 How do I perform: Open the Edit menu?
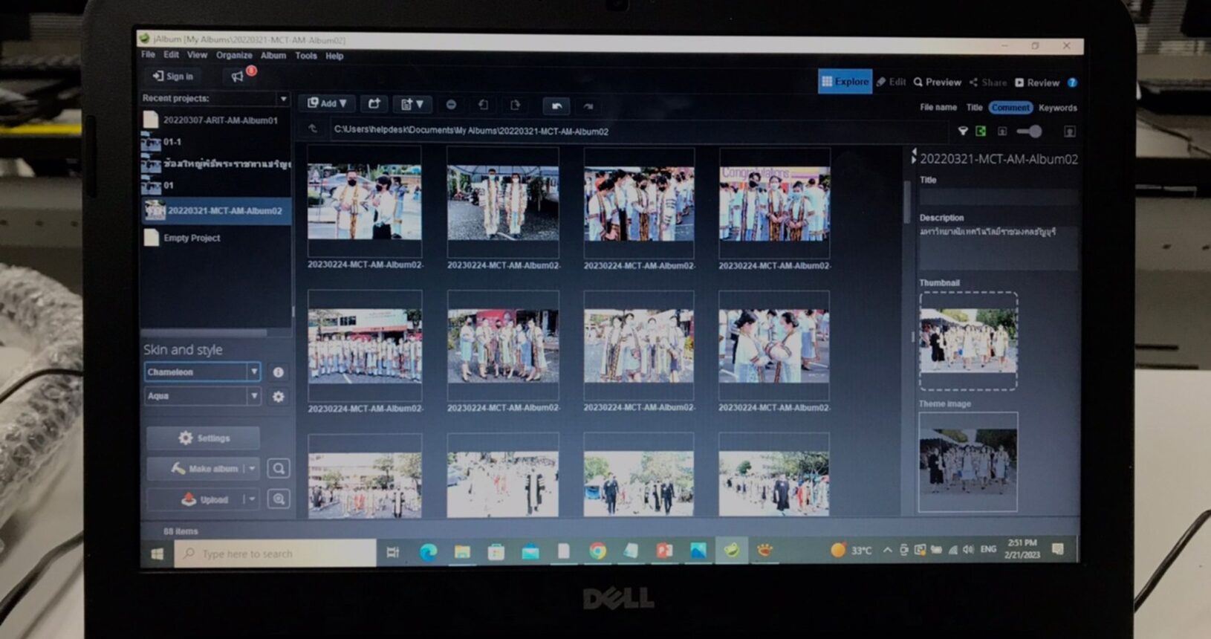171,55
